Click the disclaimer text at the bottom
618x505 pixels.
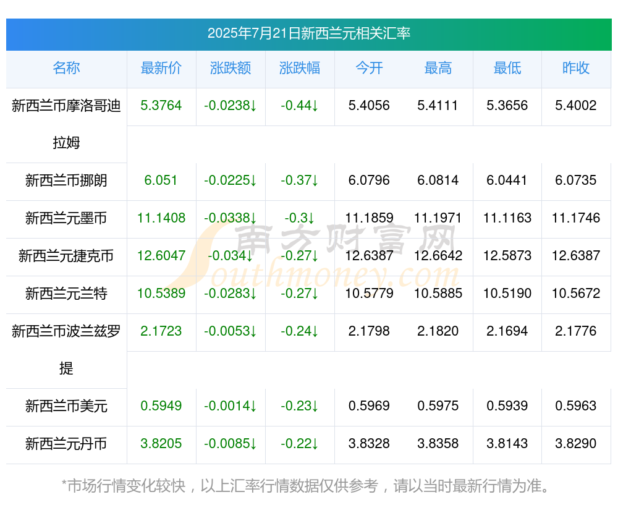coord(306,486)
